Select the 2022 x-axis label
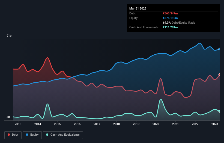Image resolution: width=224 pixels, height=143 pixels. (x=195, y=124)
